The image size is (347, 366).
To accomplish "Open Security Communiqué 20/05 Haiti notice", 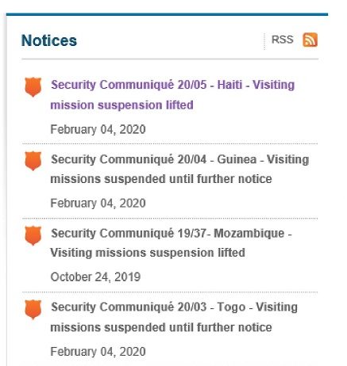I will click(172, 95).
